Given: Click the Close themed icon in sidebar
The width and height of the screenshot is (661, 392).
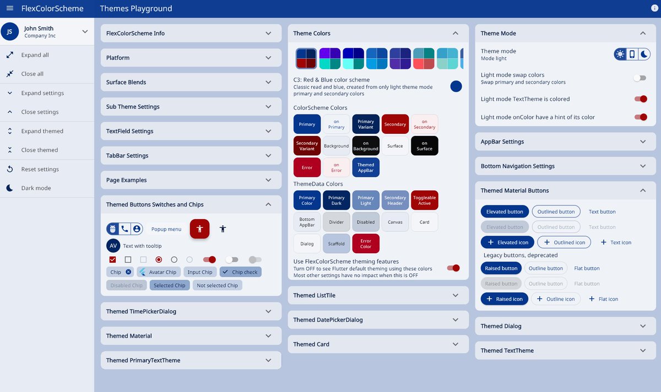Looking at the screenshot, I should tap(9, 150).
